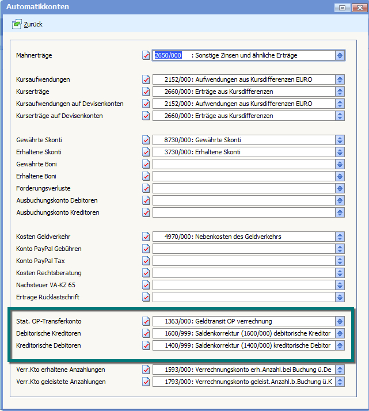Screen dimensions: 369x411
Task: Toggle the Gewährte Skonti checkbox
Action: click(146, 140)
